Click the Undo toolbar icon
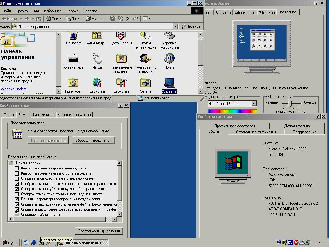The height and width of the screenshot is (247, 329). pos(136,19)
